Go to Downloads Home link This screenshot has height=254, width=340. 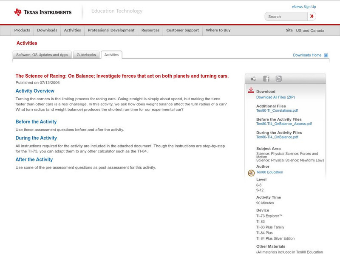(x=307, y=55)
